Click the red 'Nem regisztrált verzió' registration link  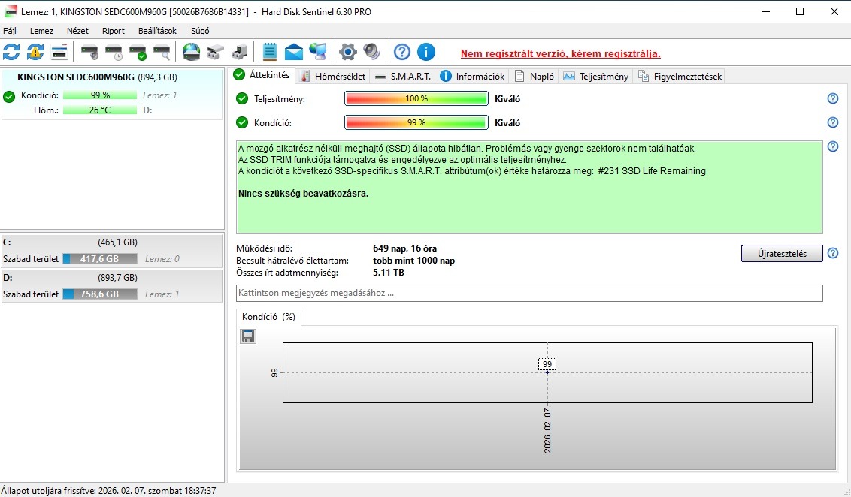(x=561, y=53)
